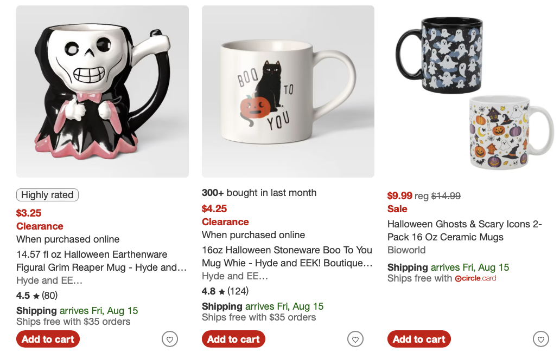Save the Boo To You Mug via heart

pyautogui.click(x=355, y=339)
